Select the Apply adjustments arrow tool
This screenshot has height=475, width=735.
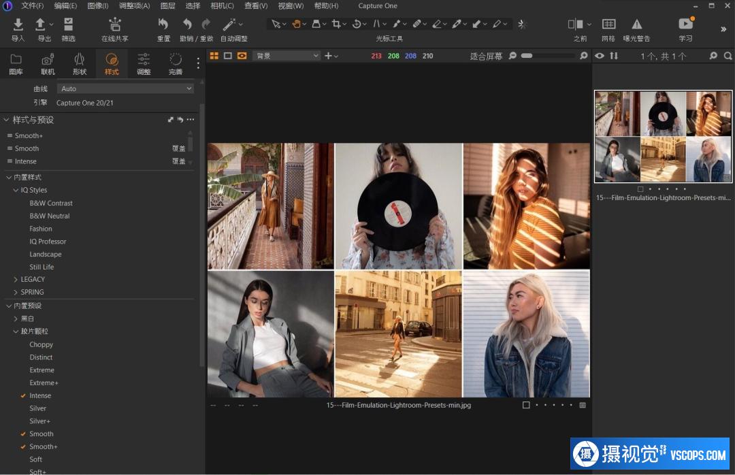tap(476, 24)
